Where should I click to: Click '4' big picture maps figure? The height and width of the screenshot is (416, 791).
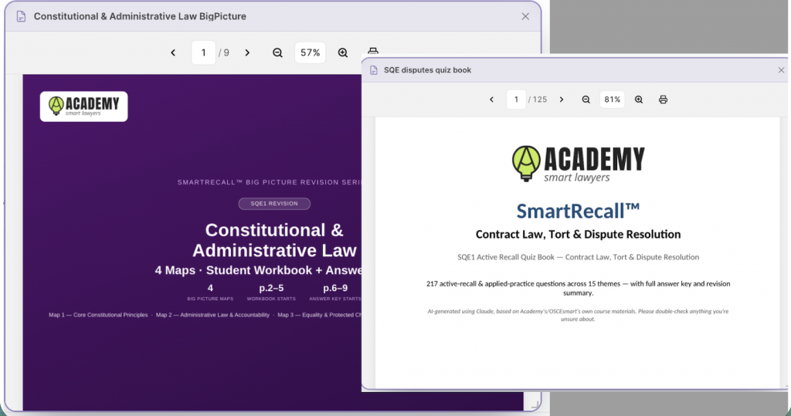pos(210,288)
